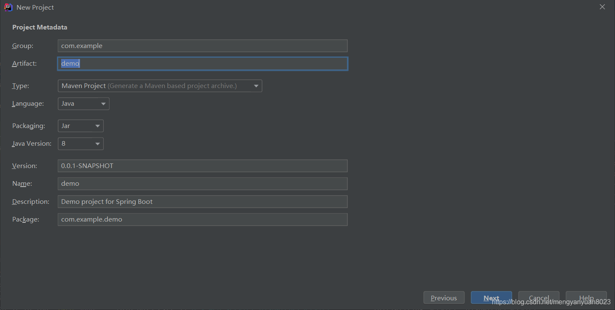The image size is (615, 310).
Task: Click the IntelliJ IDEA logo in title bar
Action: (x=8, y=7)
